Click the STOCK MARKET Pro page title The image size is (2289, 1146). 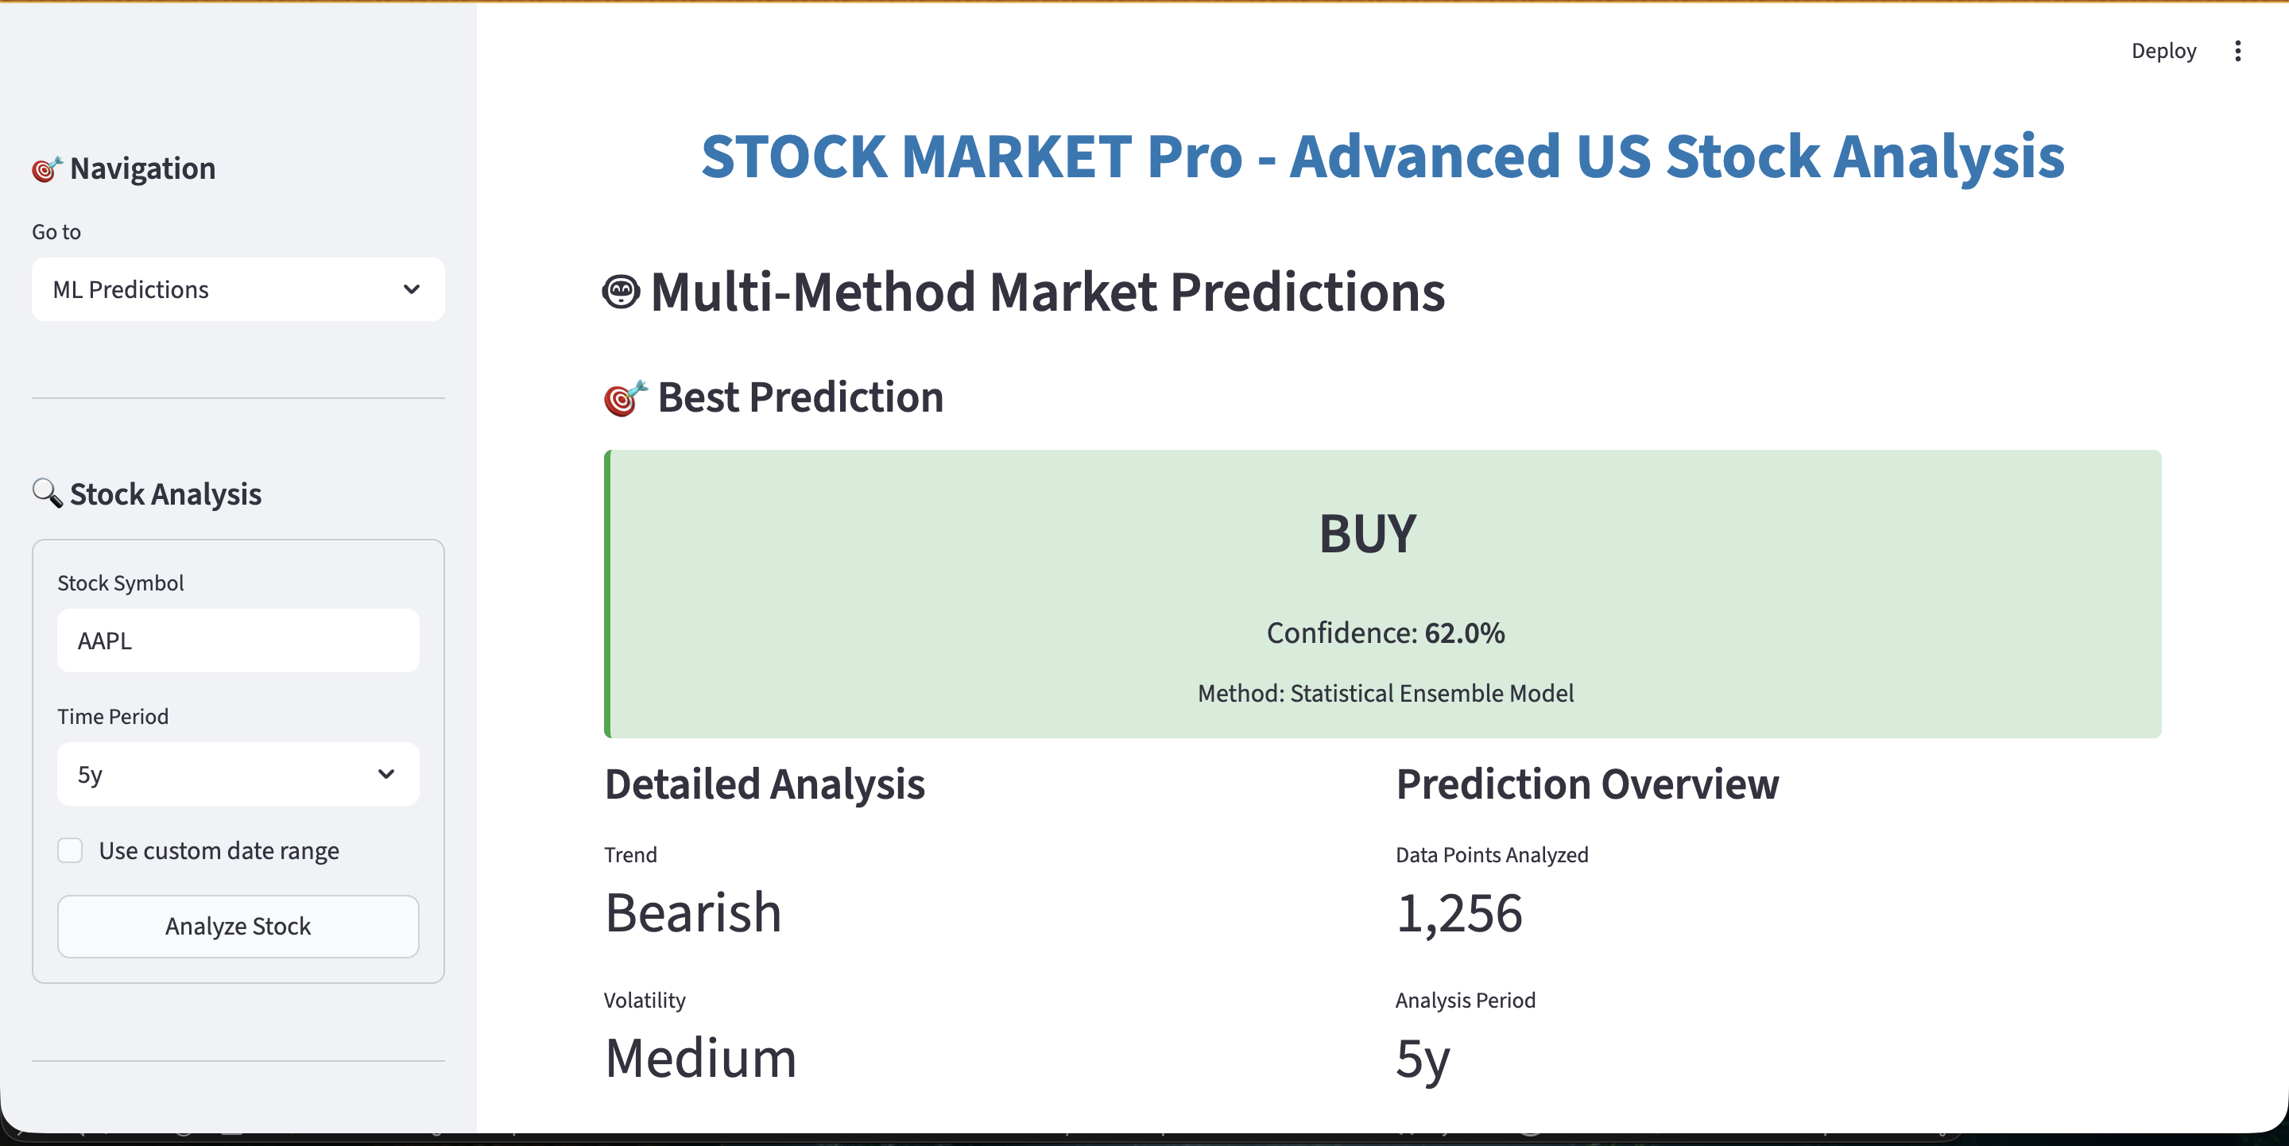[x=1383, y=157]
